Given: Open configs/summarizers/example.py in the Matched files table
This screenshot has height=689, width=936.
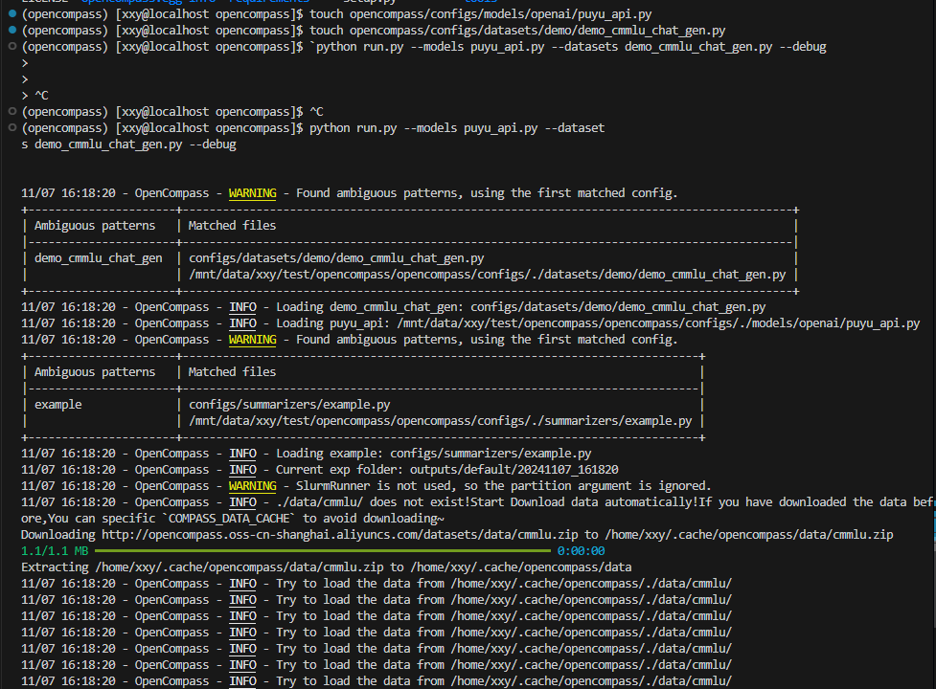Looking at the screenshot, I should [289, 405].
